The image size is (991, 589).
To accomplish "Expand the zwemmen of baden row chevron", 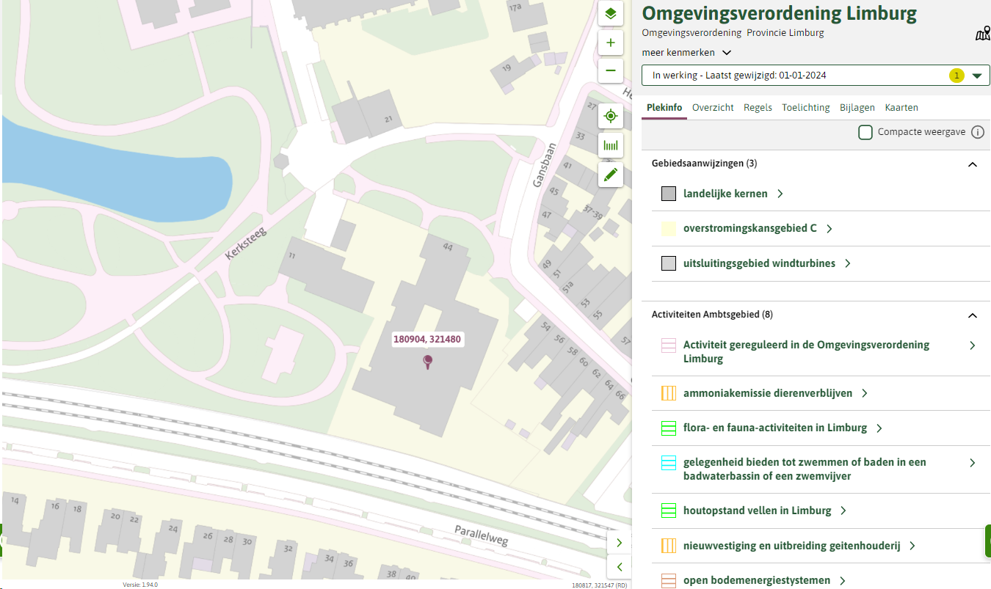I will click(973, 463).
